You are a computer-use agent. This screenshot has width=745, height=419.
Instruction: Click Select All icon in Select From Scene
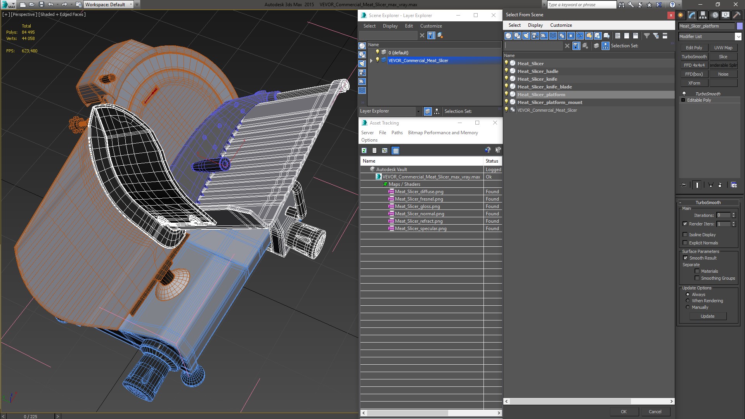(618, 36)
